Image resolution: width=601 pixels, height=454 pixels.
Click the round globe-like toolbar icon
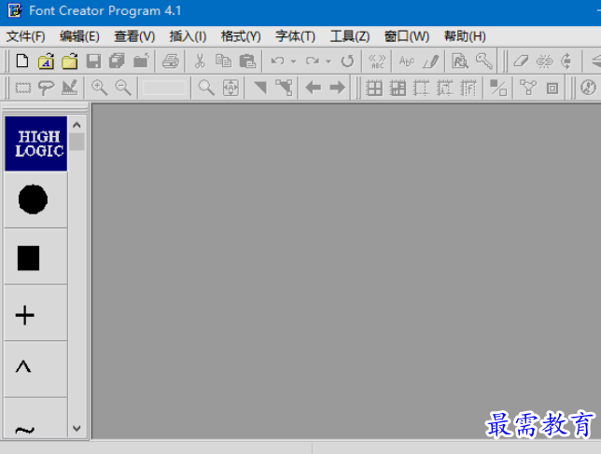coord(588,88)
